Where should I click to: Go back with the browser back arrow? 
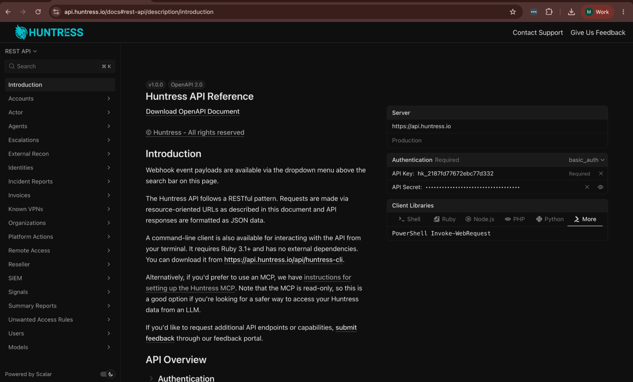click(x=8, y=12)
